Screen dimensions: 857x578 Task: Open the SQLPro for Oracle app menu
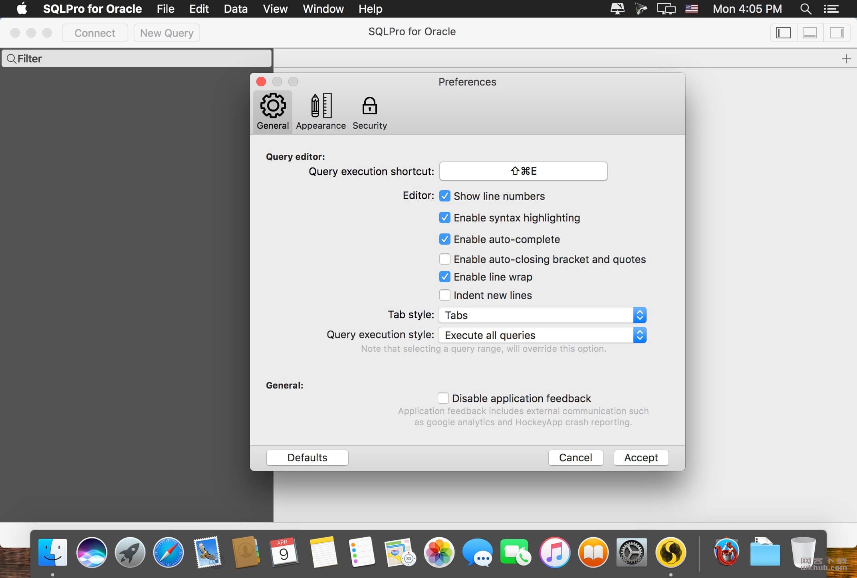point(92,9)
